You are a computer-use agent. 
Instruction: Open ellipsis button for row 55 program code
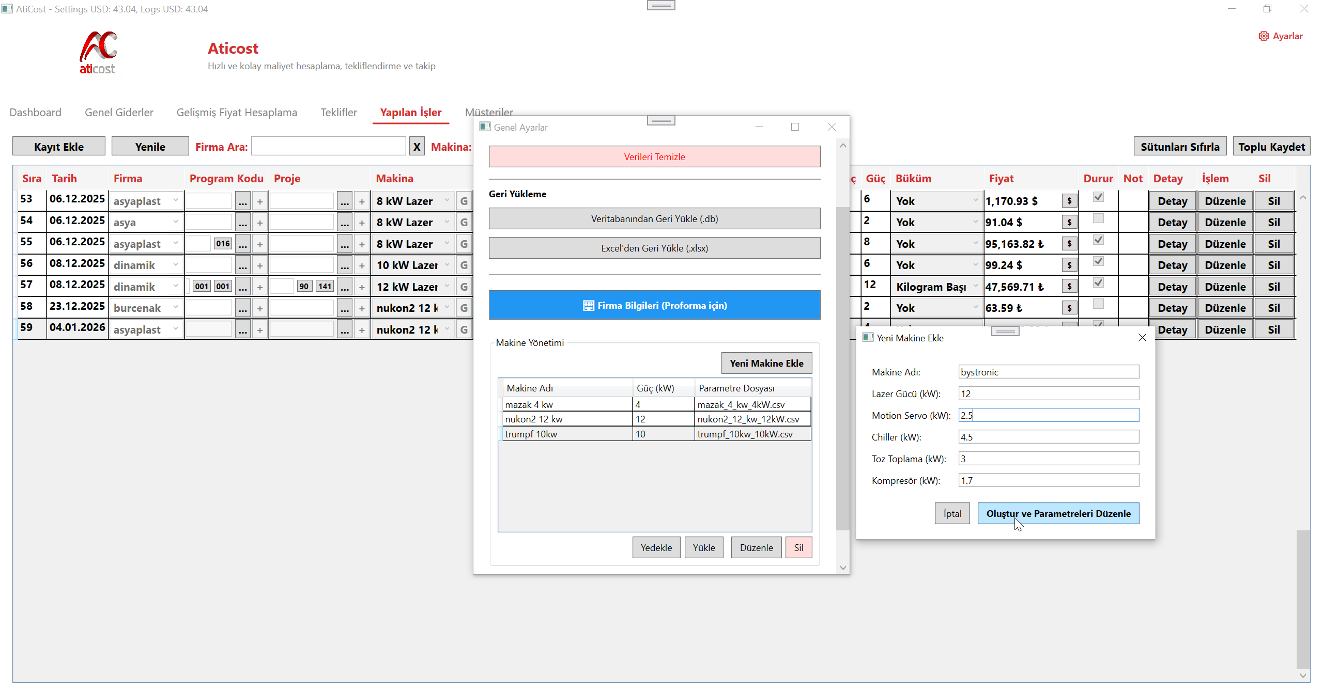click(242, 244)
